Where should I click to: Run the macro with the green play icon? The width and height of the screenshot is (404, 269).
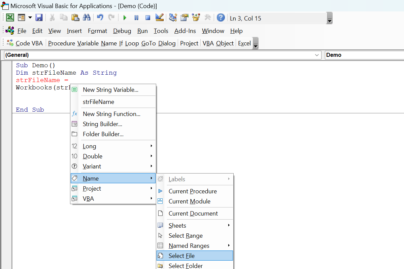[x=125, y=18]
